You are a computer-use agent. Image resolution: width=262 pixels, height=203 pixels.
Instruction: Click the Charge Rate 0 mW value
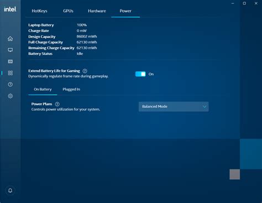[x=82, y=30]
